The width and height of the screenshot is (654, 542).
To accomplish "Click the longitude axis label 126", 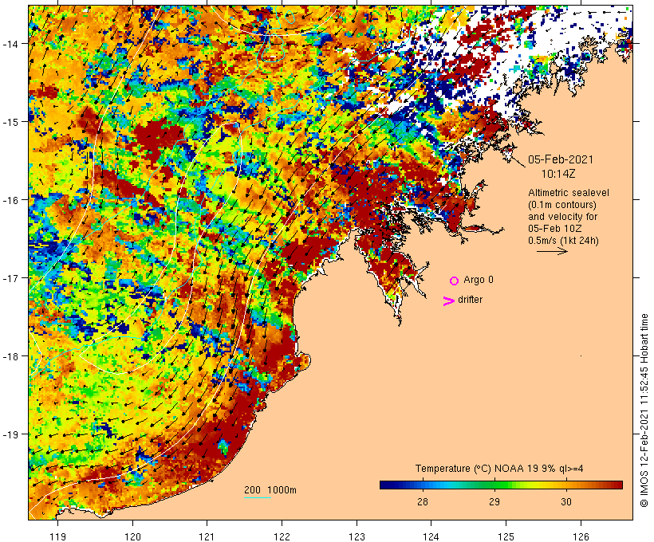I will [581, 536].
